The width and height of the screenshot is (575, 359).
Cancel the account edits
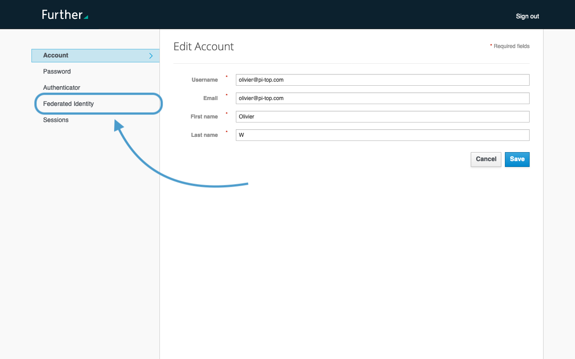pos(486,159)
